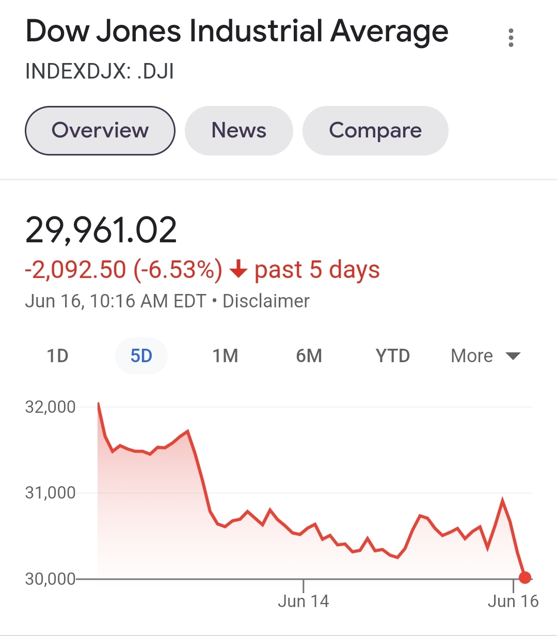Image resolution: width=557 pixels, height=636 pixels.
Task: Switch to the Overview tab
Action: pos(100,131)
